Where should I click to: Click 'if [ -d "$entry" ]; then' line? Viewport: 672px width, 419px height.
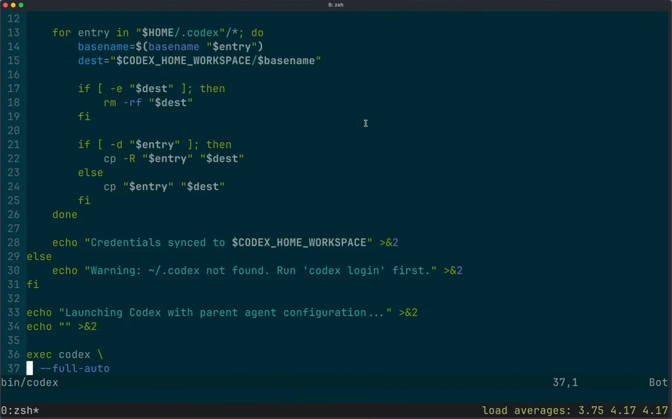[x=155, y=145]
